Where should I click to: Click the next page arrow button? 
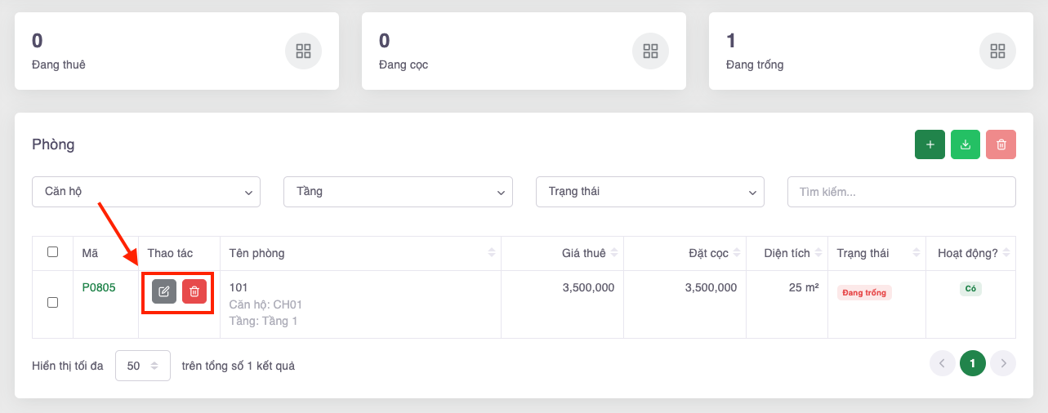point(1003,363)
